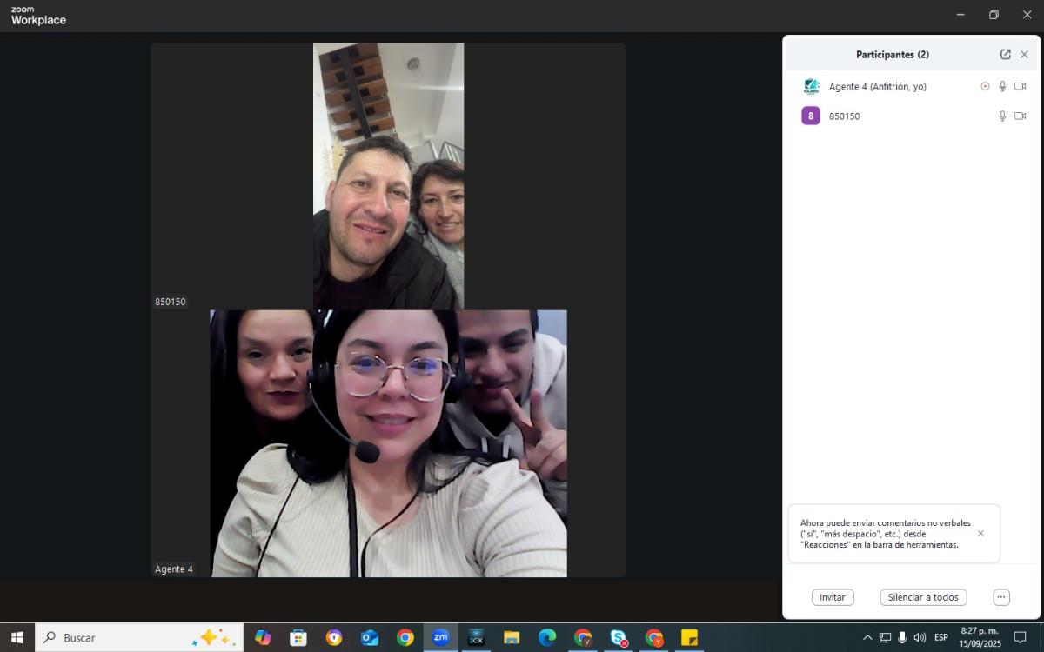Image resolution: width=1044 pixels, height=652 pixels.
Task: Select the Agente 4 video tile
Action: click(388, 443)
